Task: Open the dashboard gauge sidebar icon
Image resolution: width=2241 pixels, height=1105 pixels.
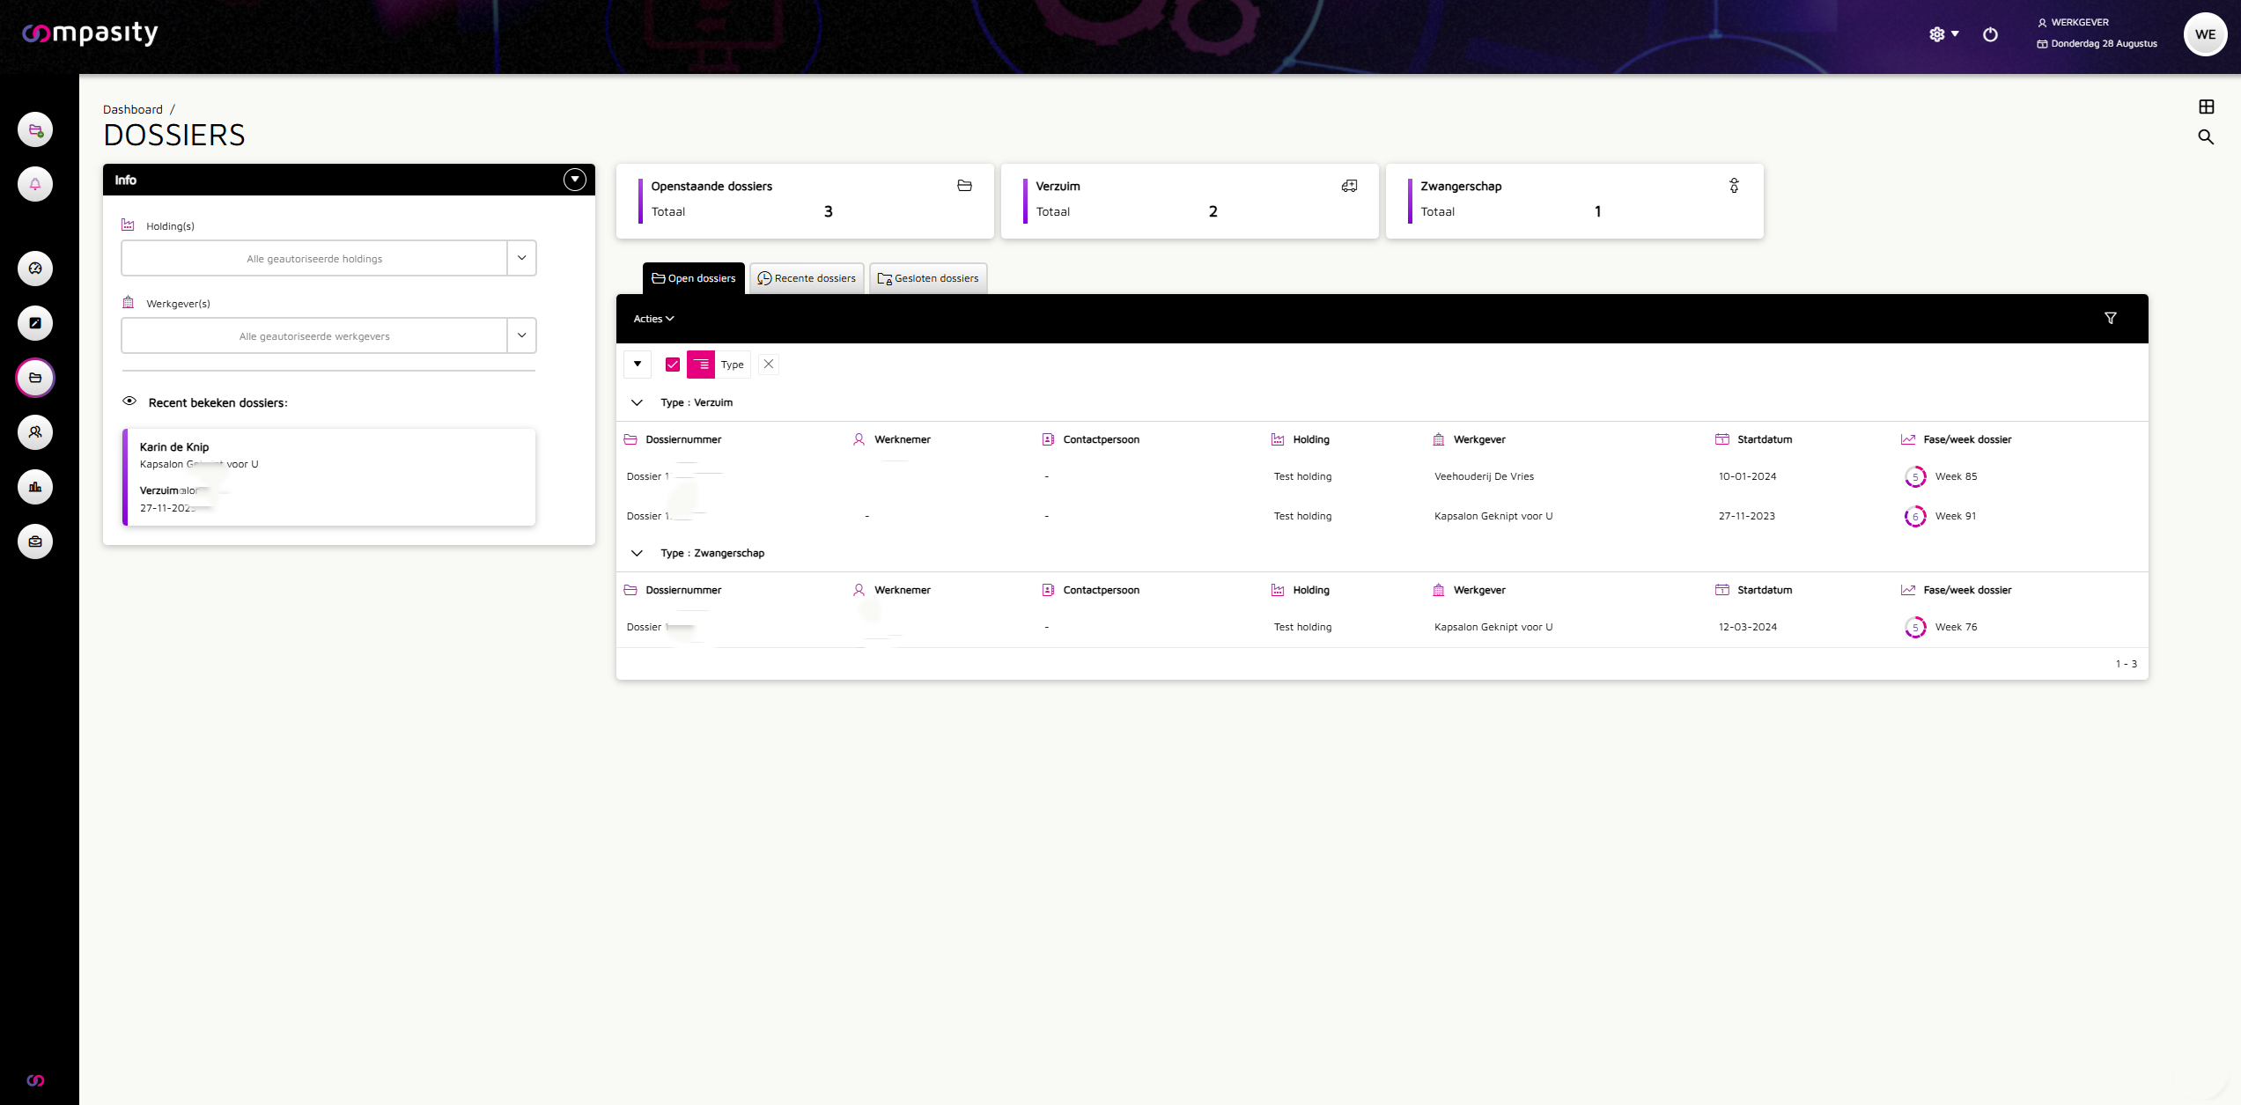Action: 35,269
